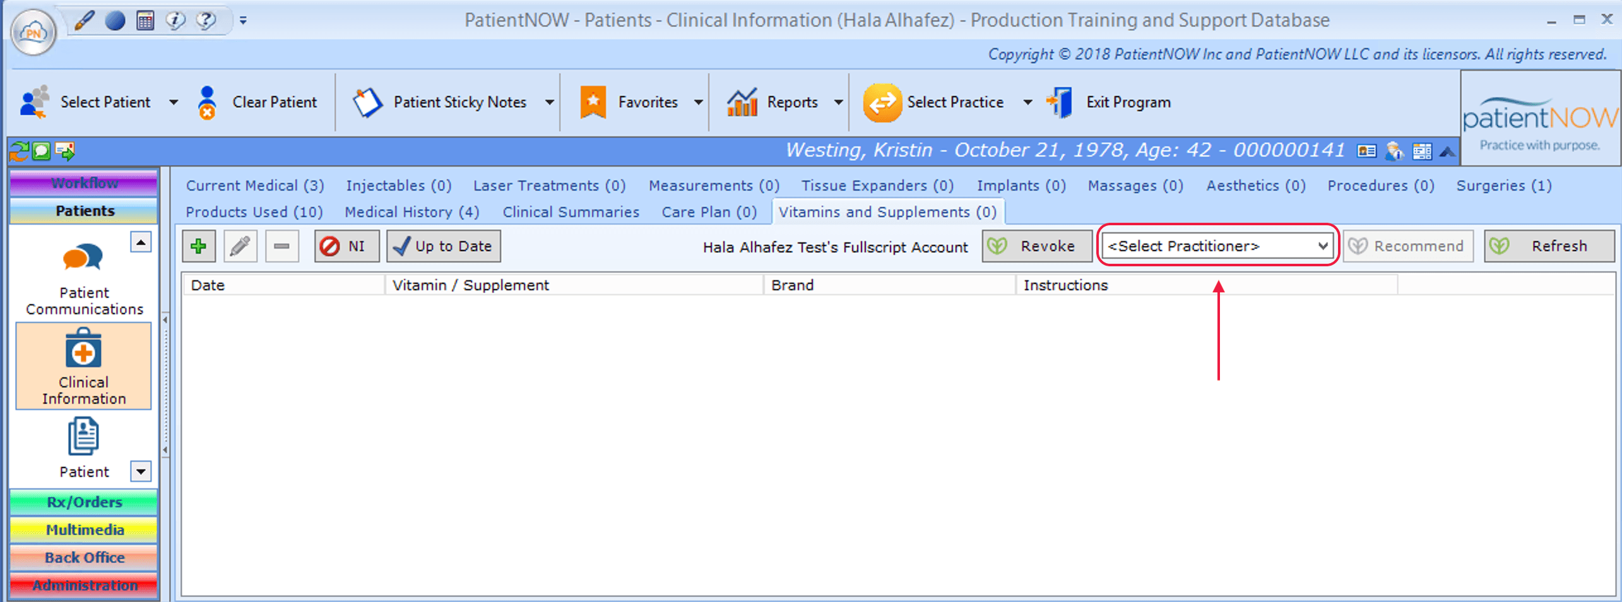This screenshot has height=602, width=1622.
Task: Switch to the Procedures (0) tab
Action: click(x=1381, y=186)
